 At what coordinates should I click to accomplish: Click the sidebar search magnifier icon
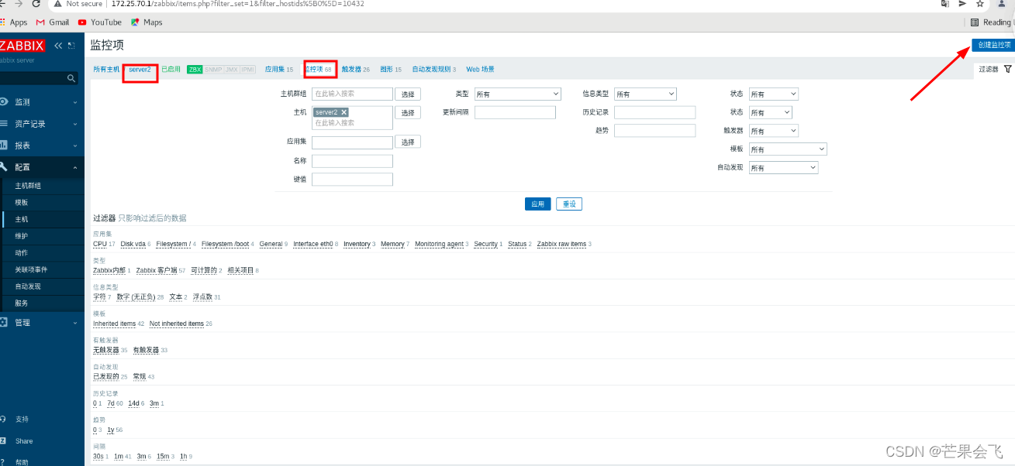(71, 78)
